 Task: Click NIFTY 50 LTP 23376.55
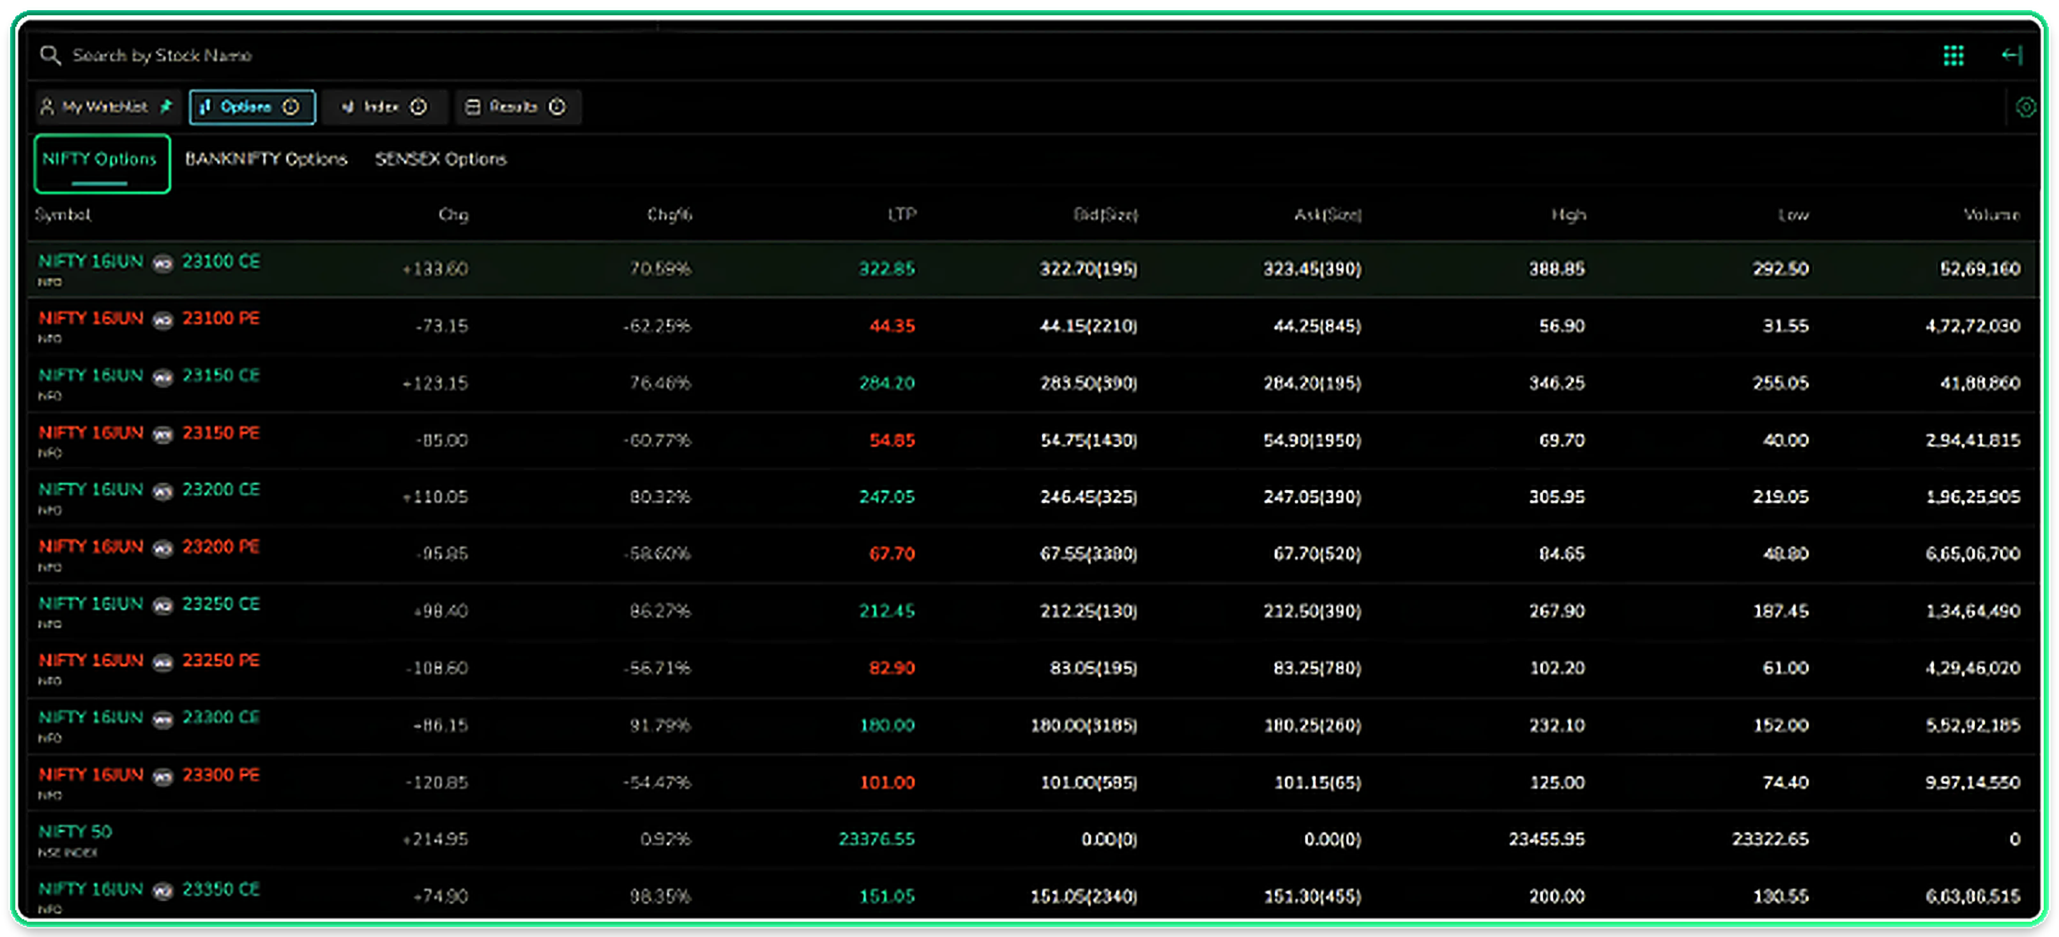click(x=876, y=839)
